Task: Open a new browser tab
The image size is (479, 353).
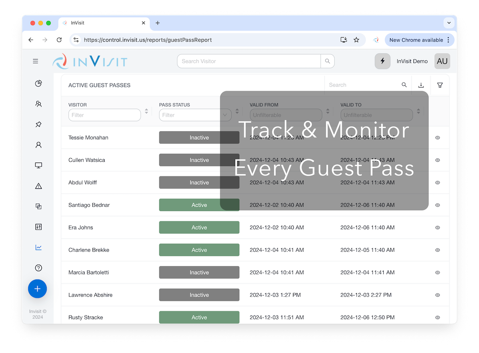Action: 158,23
